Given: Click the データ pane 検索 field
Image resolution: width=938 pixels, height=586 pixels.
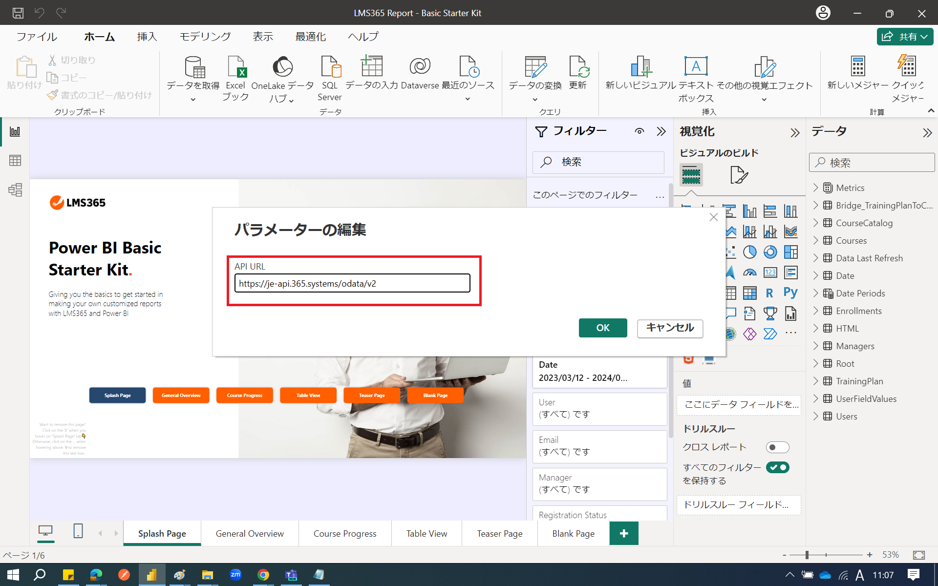Looking at the screenshot, I should tap(872, 163).
